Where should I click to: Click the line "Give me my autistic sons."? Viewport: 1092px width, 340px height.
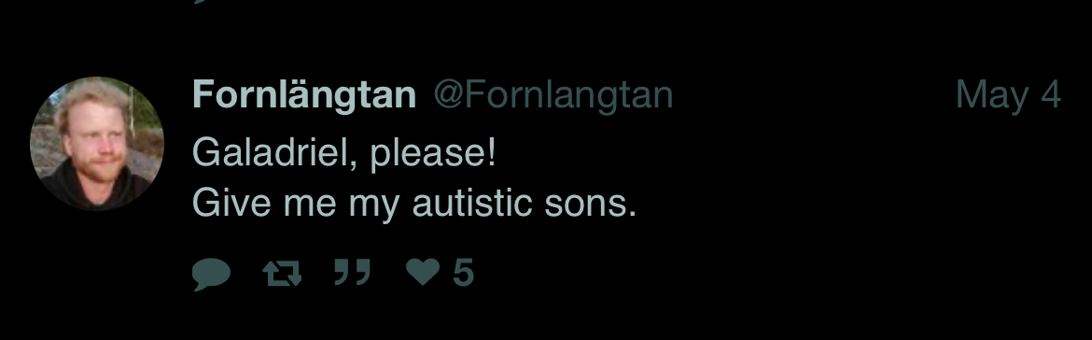[x=414, y=204]
